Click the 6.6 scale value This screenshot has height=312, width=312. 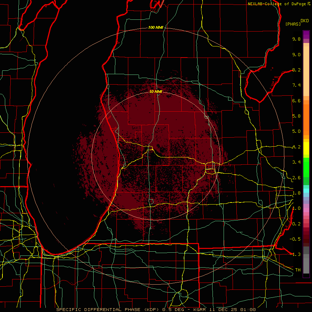coord(296,101)
